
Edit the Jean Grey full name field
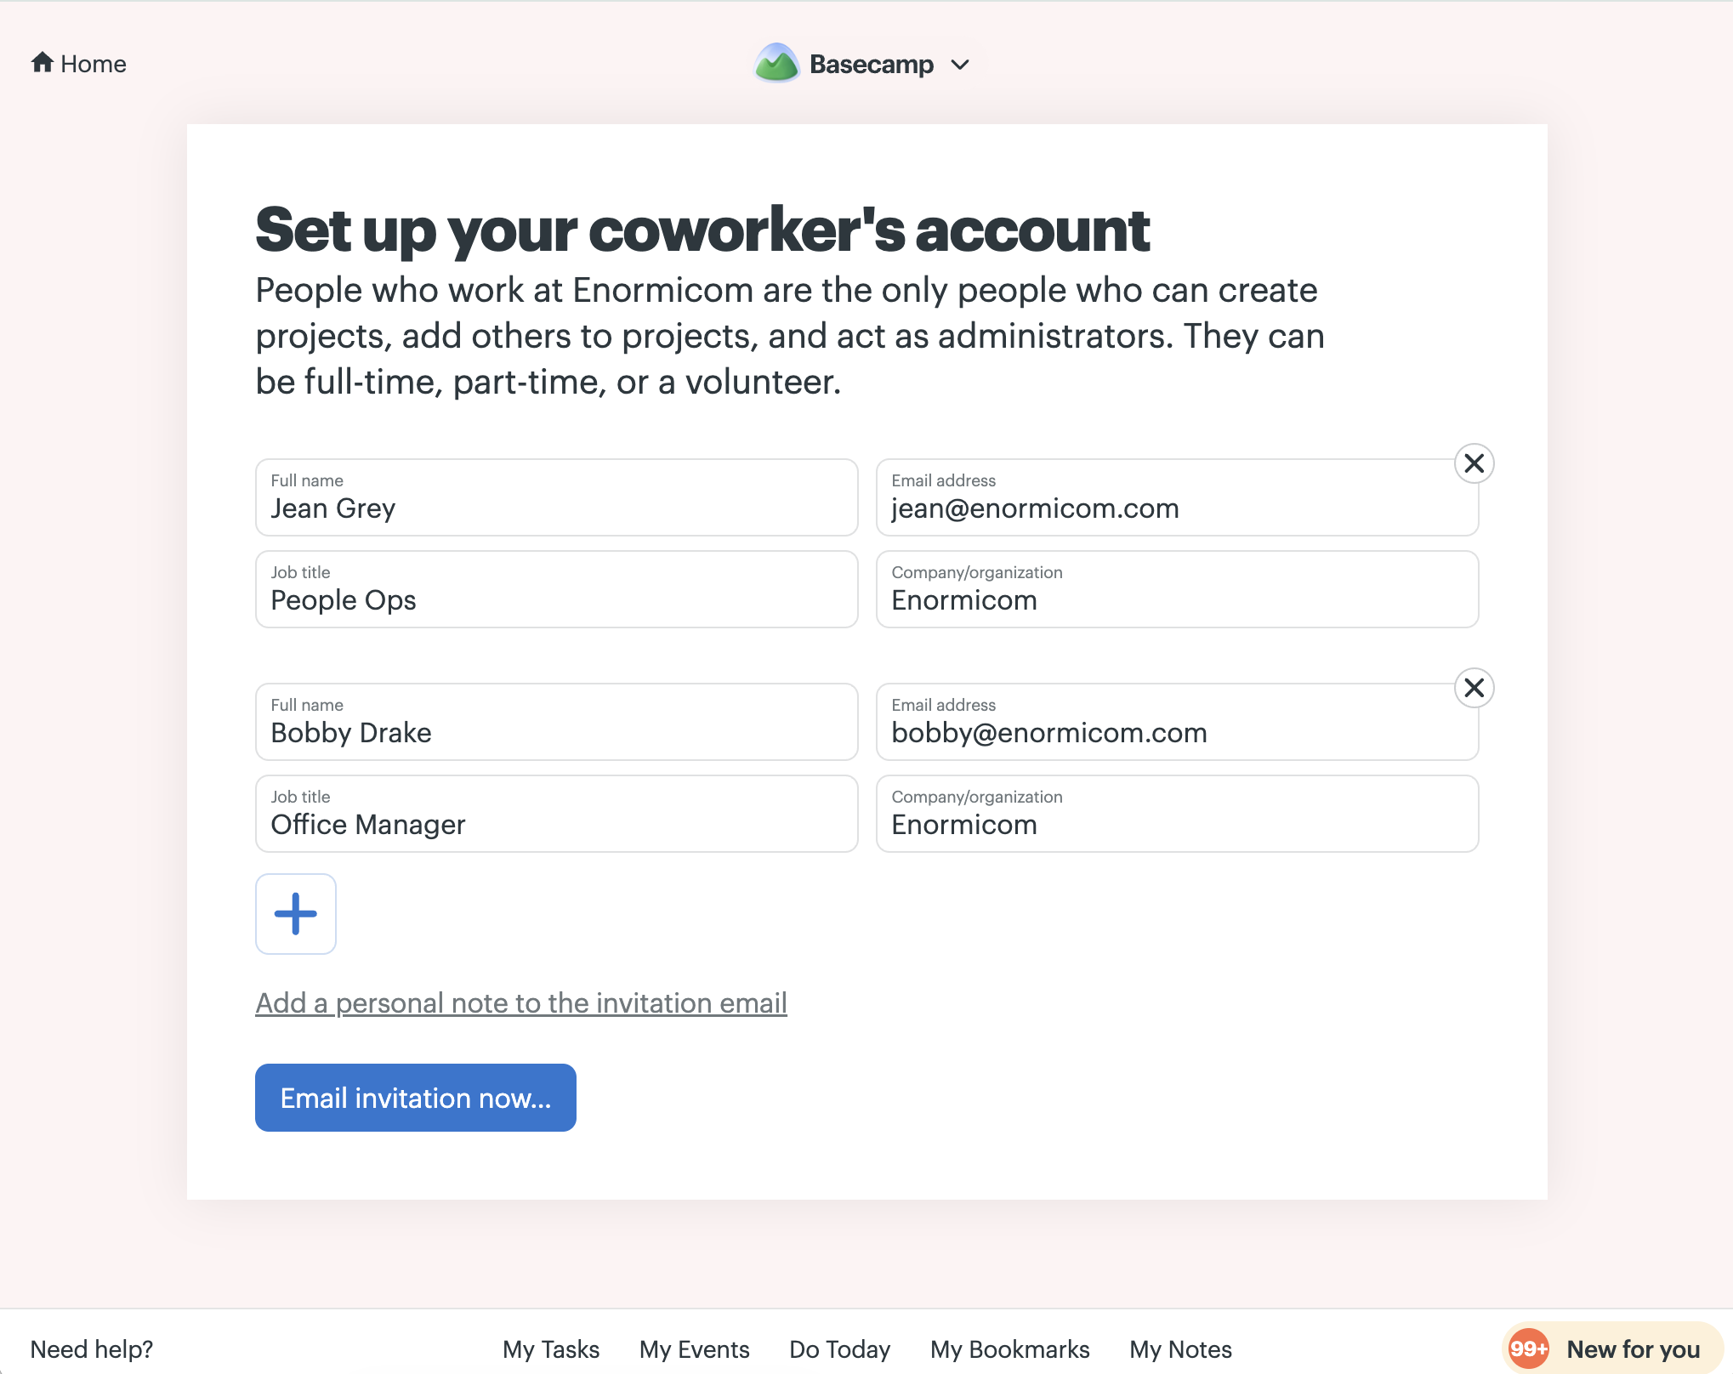coord(557,497)
